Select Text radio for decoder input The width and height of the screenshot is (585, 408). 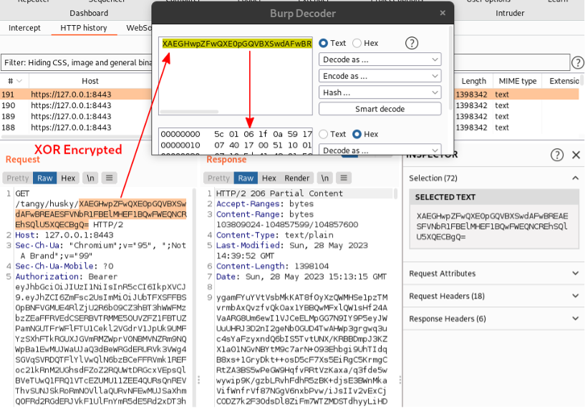pyautogui.click(x=324, y=43)
